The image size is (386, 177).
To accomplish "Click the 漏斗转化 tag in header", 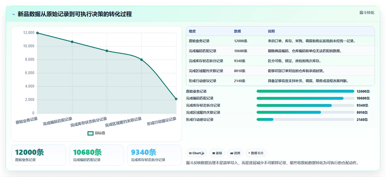I will coord(367,13).
